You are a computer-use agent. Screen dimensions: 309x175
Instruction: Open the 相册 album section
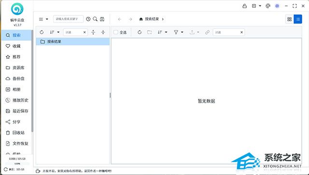coord(16,89)
